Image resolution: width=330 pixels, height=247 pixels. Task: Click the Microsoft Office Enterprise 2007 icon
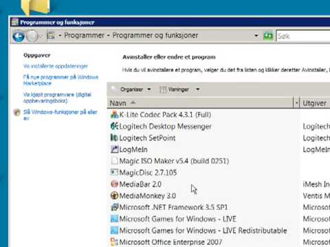[114, 242]
